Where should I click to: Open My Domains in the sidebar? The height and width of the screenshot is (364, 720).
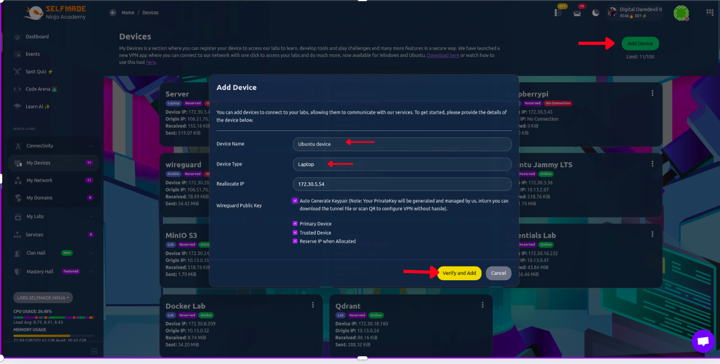click(39, 198)
